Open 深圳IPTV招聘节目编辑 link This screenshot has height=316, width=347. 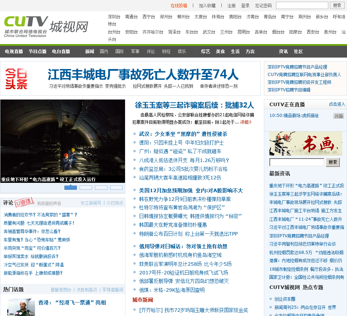[289, 90]
